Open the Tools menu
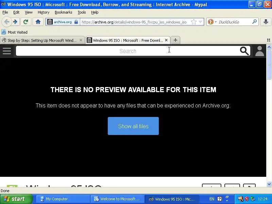 (82, 12)
